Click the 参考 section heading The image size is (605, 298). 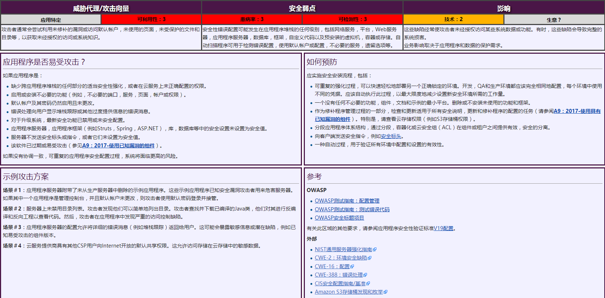click(314, 177)
